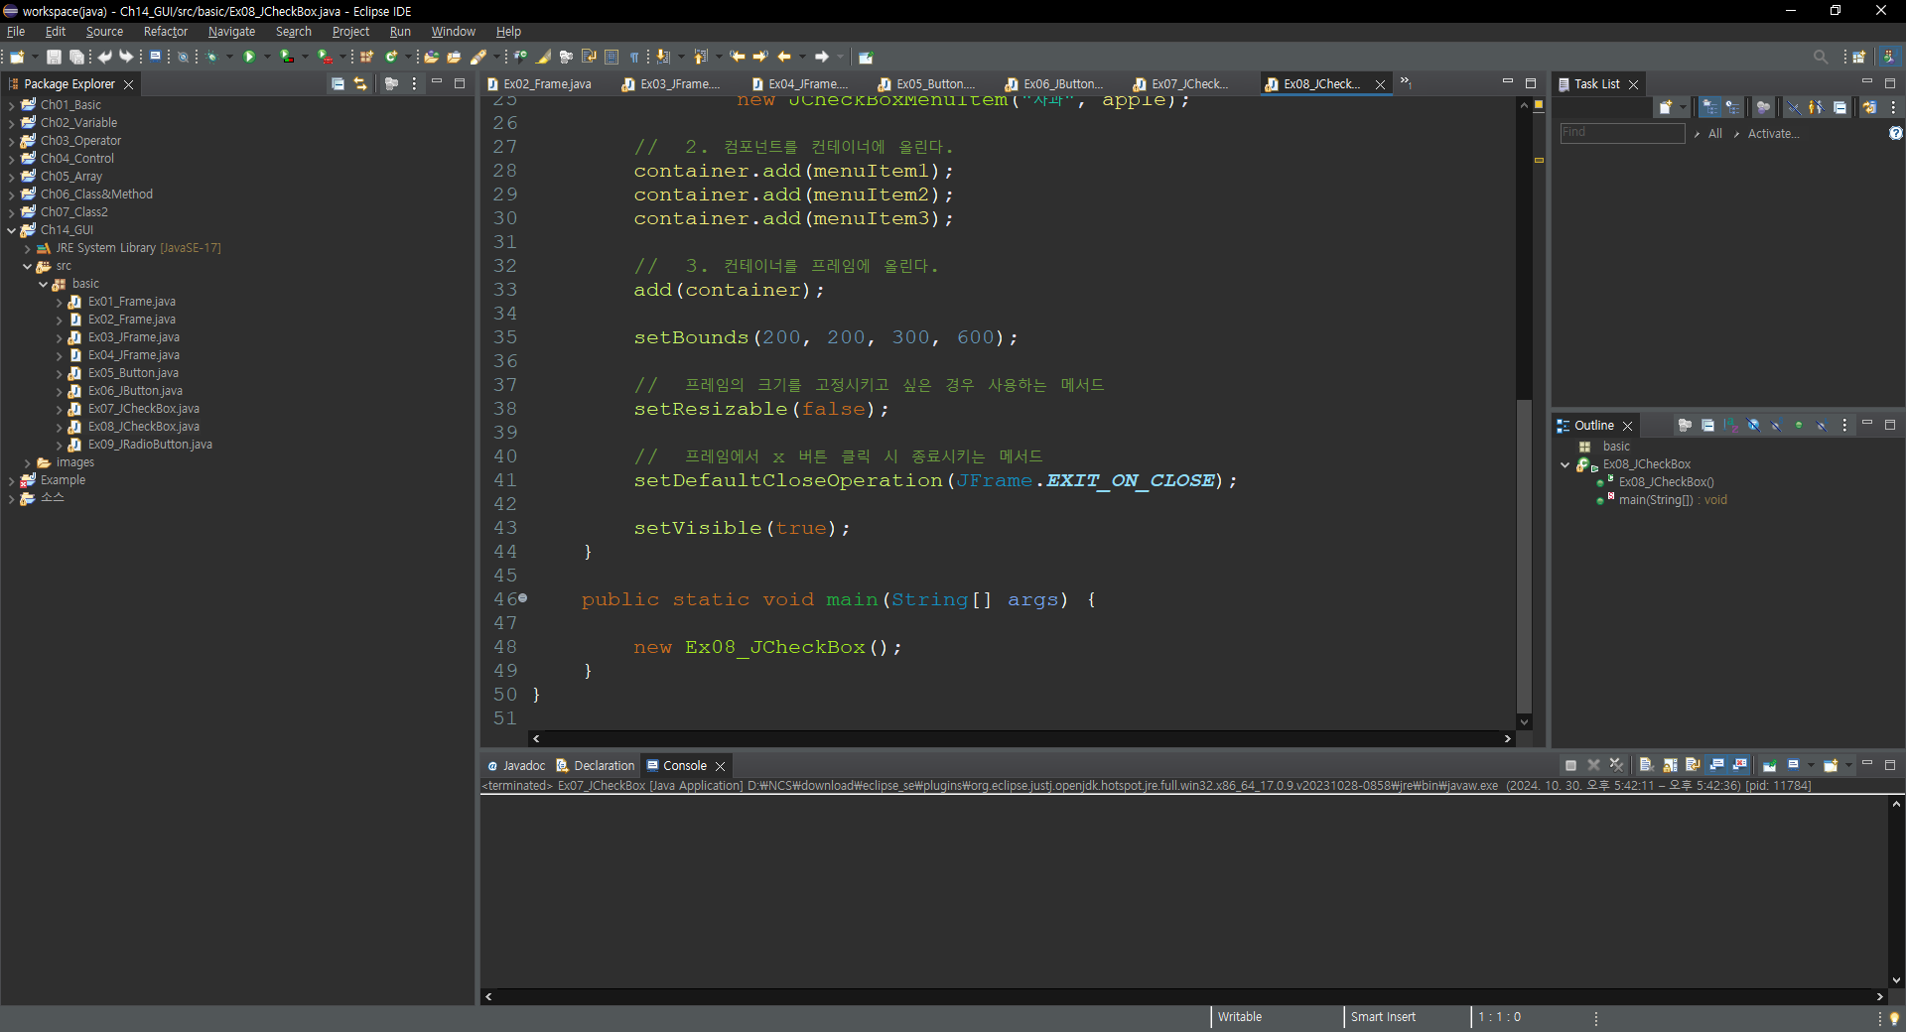The width and height of the screenshot is (1906, 1032).
Task: Switch to Ex07_JCheck editor tab
Action: 1188,84
